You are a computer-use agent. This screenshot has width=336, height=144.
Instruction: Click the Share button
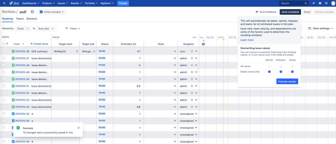click(307, 12)
